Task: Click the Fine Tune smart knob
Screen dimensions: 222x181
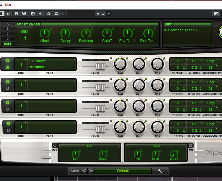Action: coord(148,33)
